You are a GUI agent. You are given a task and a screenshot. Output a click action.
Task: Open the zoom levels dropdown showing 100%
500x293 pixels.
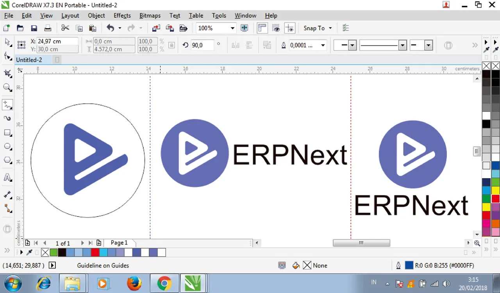[x=232, y=28]
